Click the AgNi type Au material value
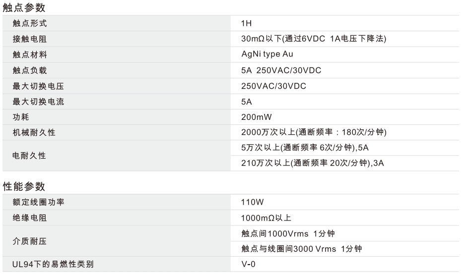This screenshot has width=465, height=275. point(270,55)
